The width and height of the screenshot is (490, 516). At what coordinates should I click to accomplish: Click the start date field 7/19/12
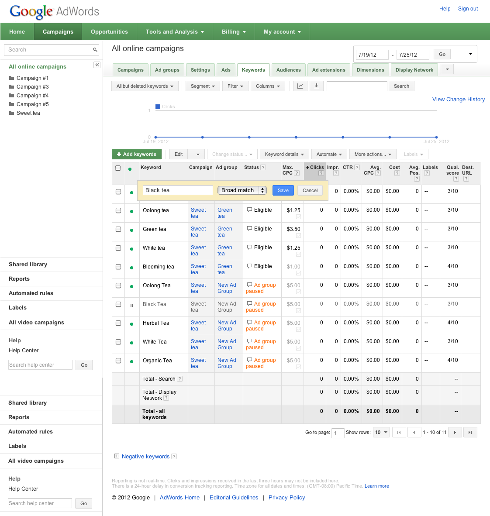(372, 55)
